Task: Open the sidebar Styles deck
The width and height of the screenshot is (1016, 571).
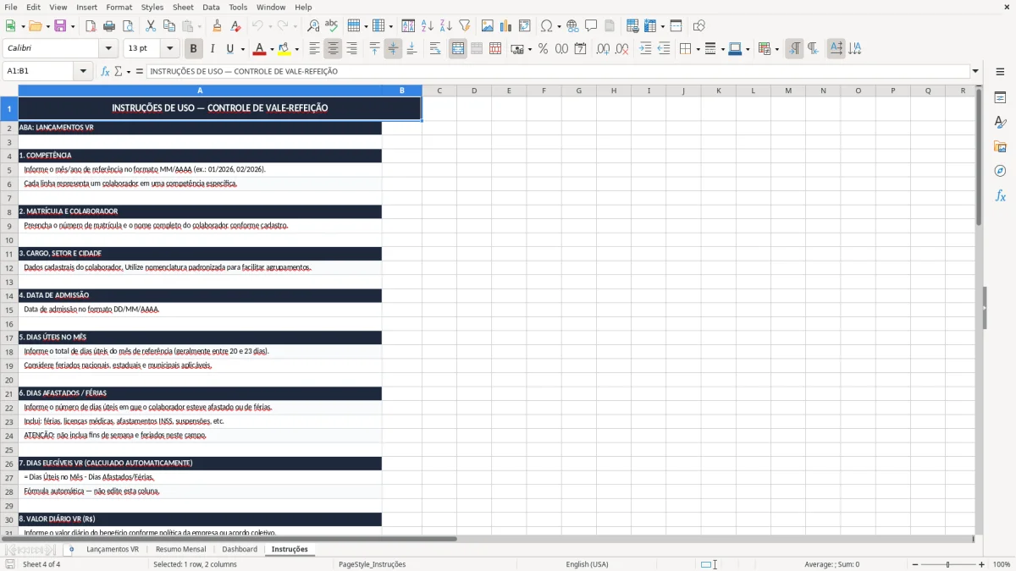Action: click(1000, 123)
